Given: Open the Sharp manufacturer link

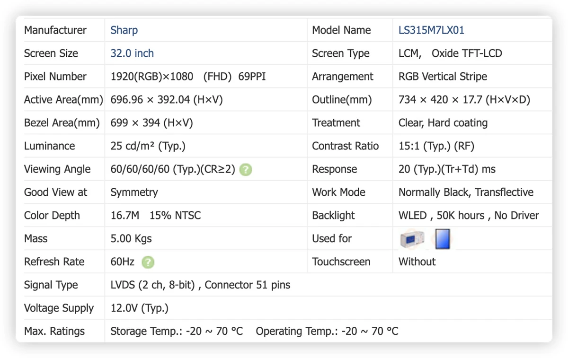Looking at the screenshot, I should tap(124, 30).
